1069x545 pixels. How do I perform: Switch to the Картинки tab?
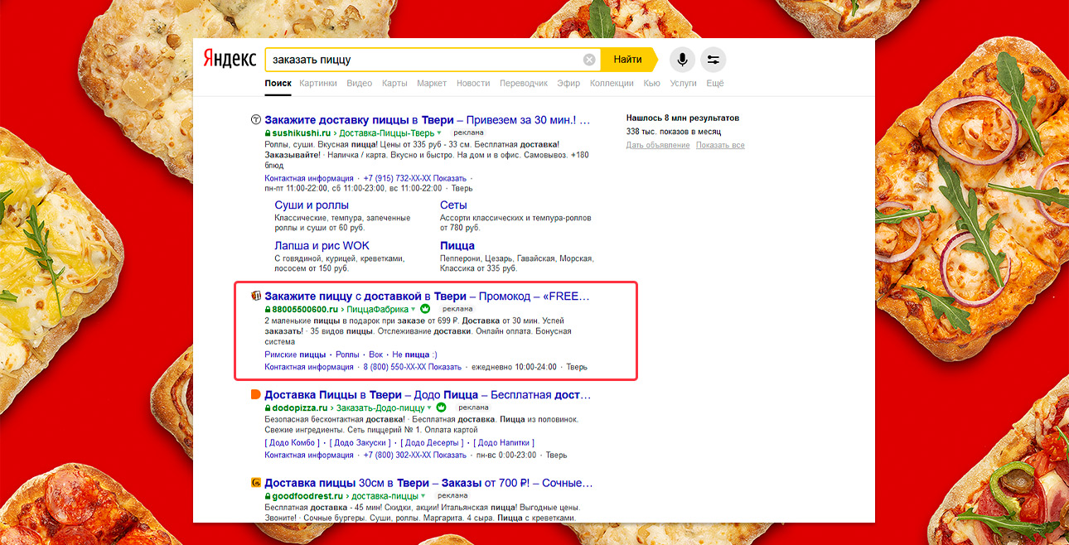[318, 84]
